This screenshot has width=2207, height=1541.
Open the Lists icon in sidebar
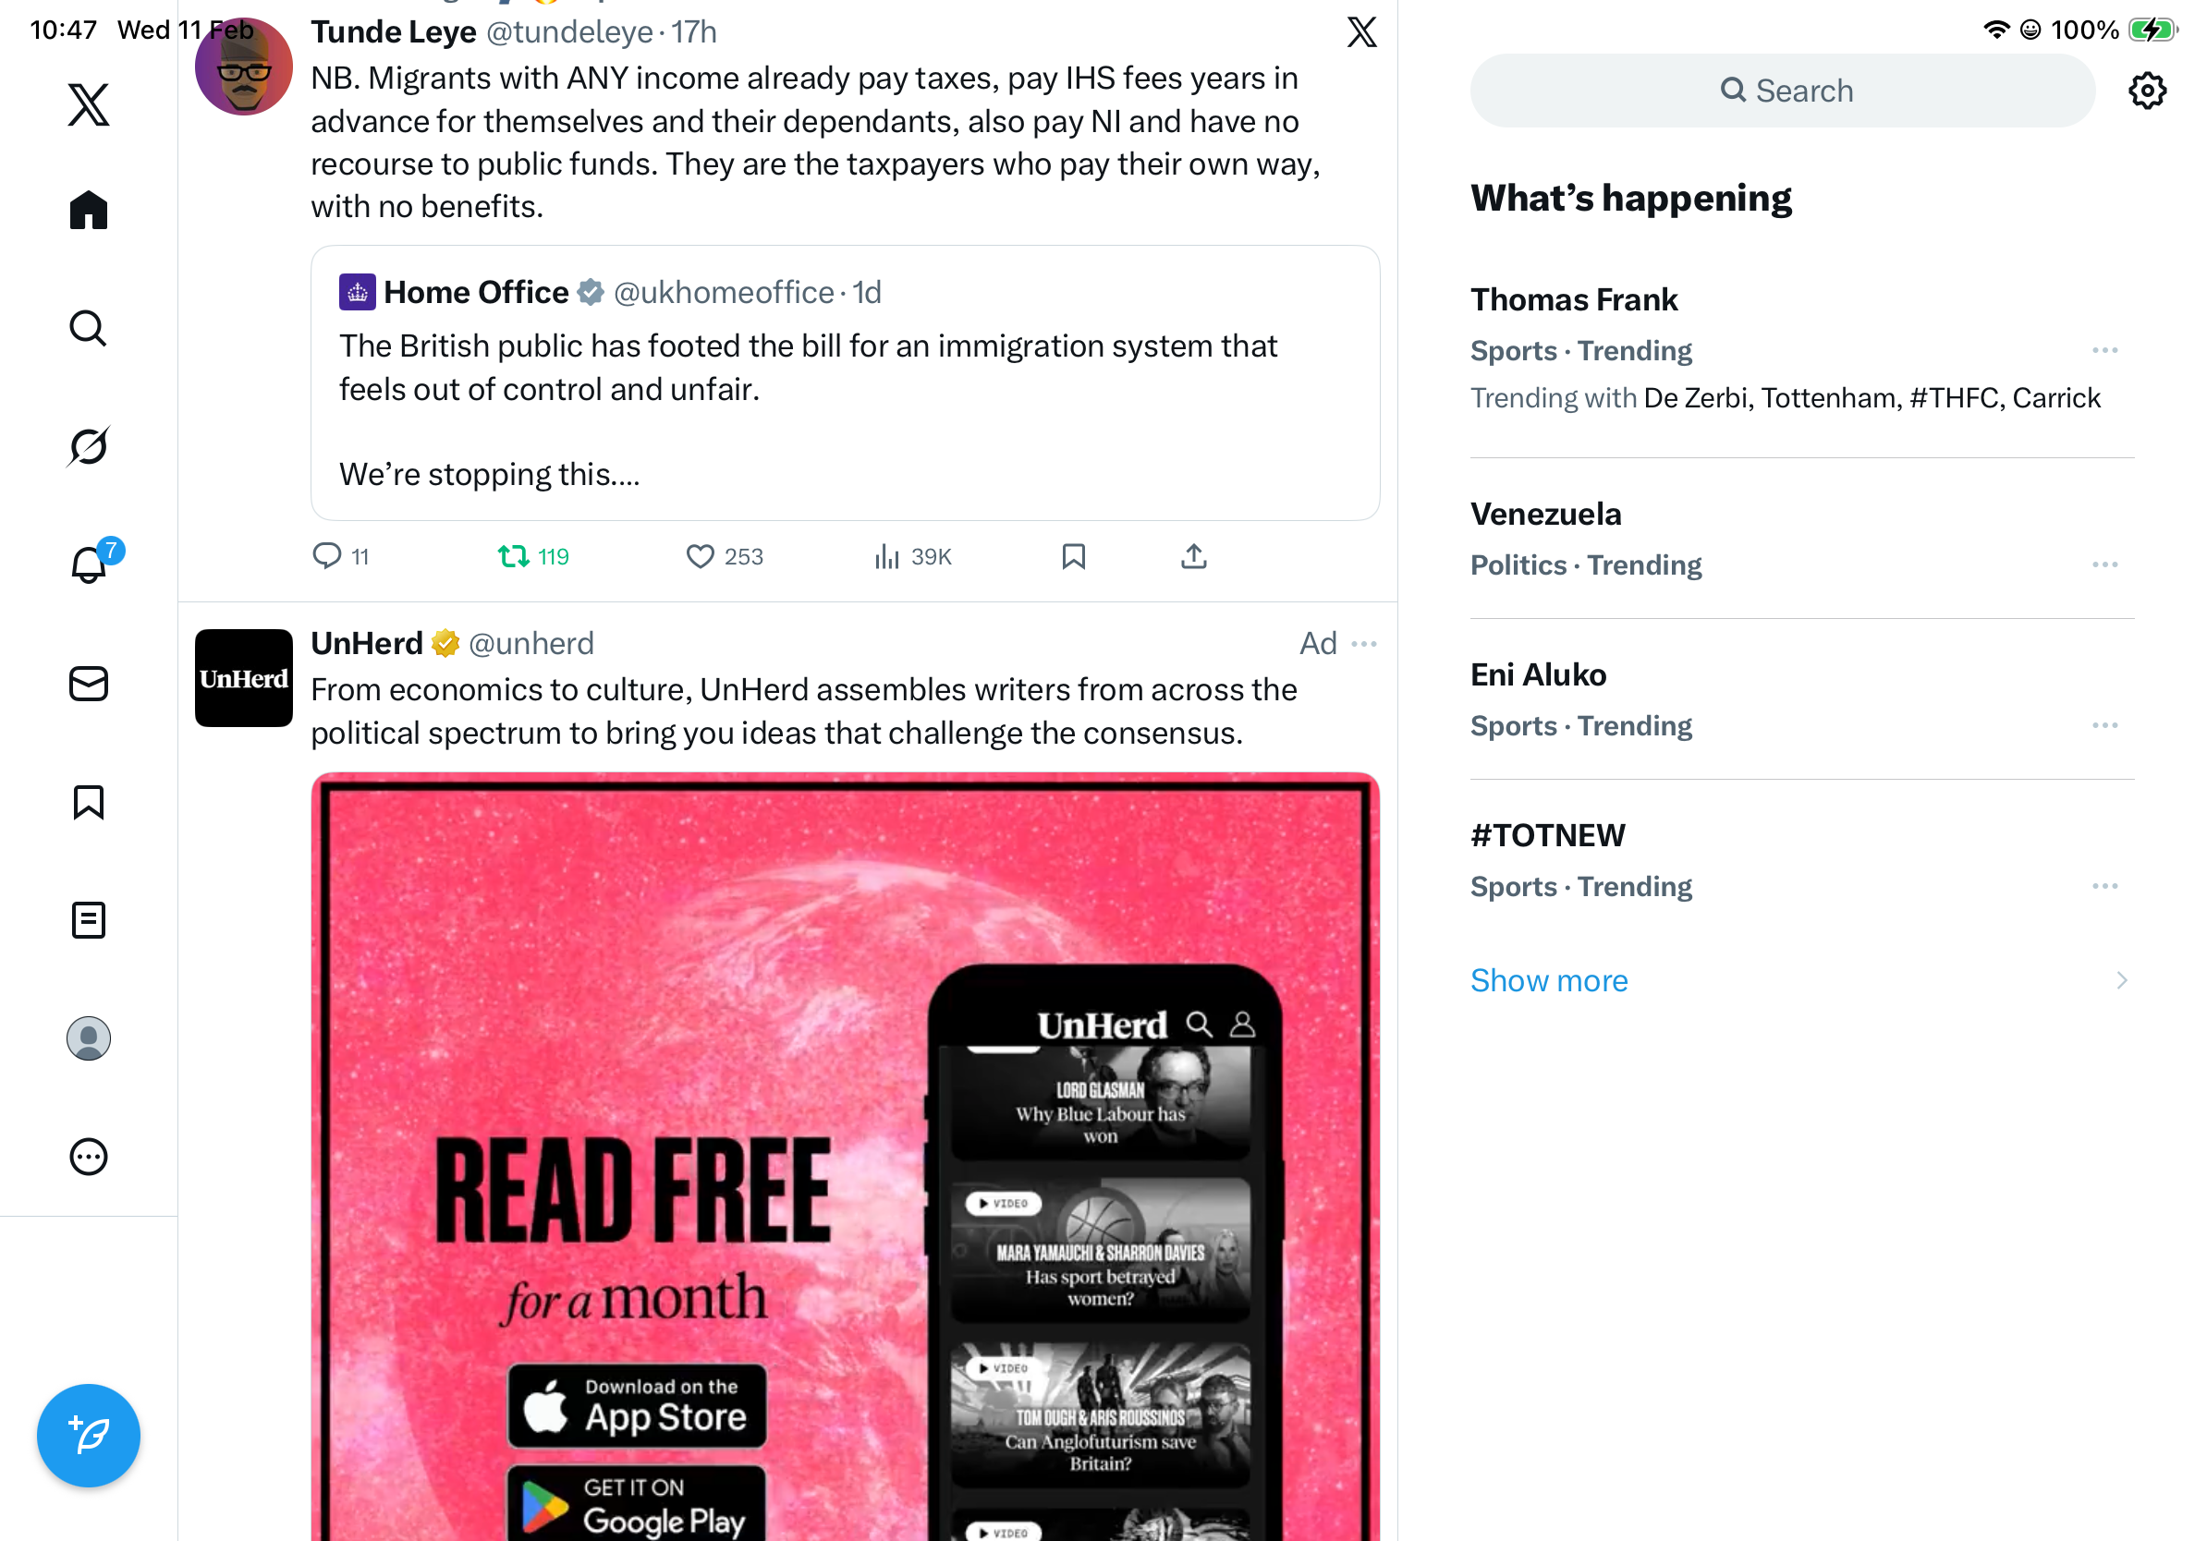pos(89,919)
